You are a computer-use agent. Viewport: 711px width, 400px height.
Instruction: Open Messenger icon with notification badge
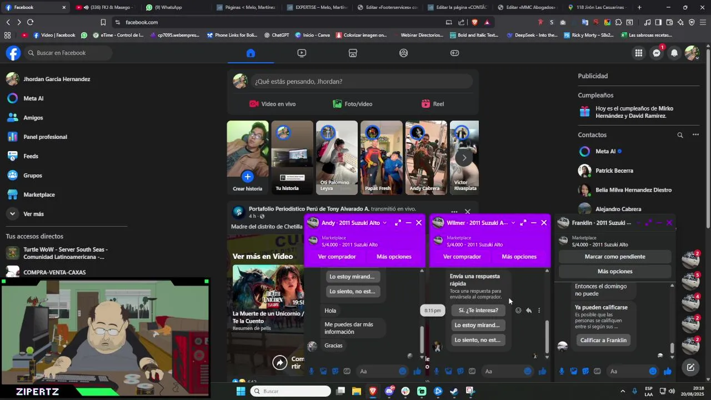657,53
